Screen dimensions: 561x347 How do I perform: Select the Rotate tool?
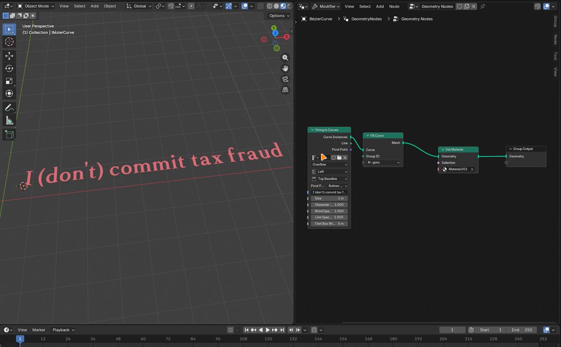9,68
